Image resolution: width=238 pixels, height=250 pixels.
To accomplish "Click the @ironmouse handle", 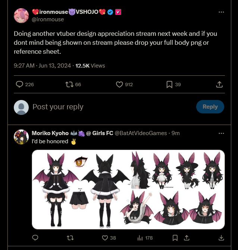I will (48, 19).
